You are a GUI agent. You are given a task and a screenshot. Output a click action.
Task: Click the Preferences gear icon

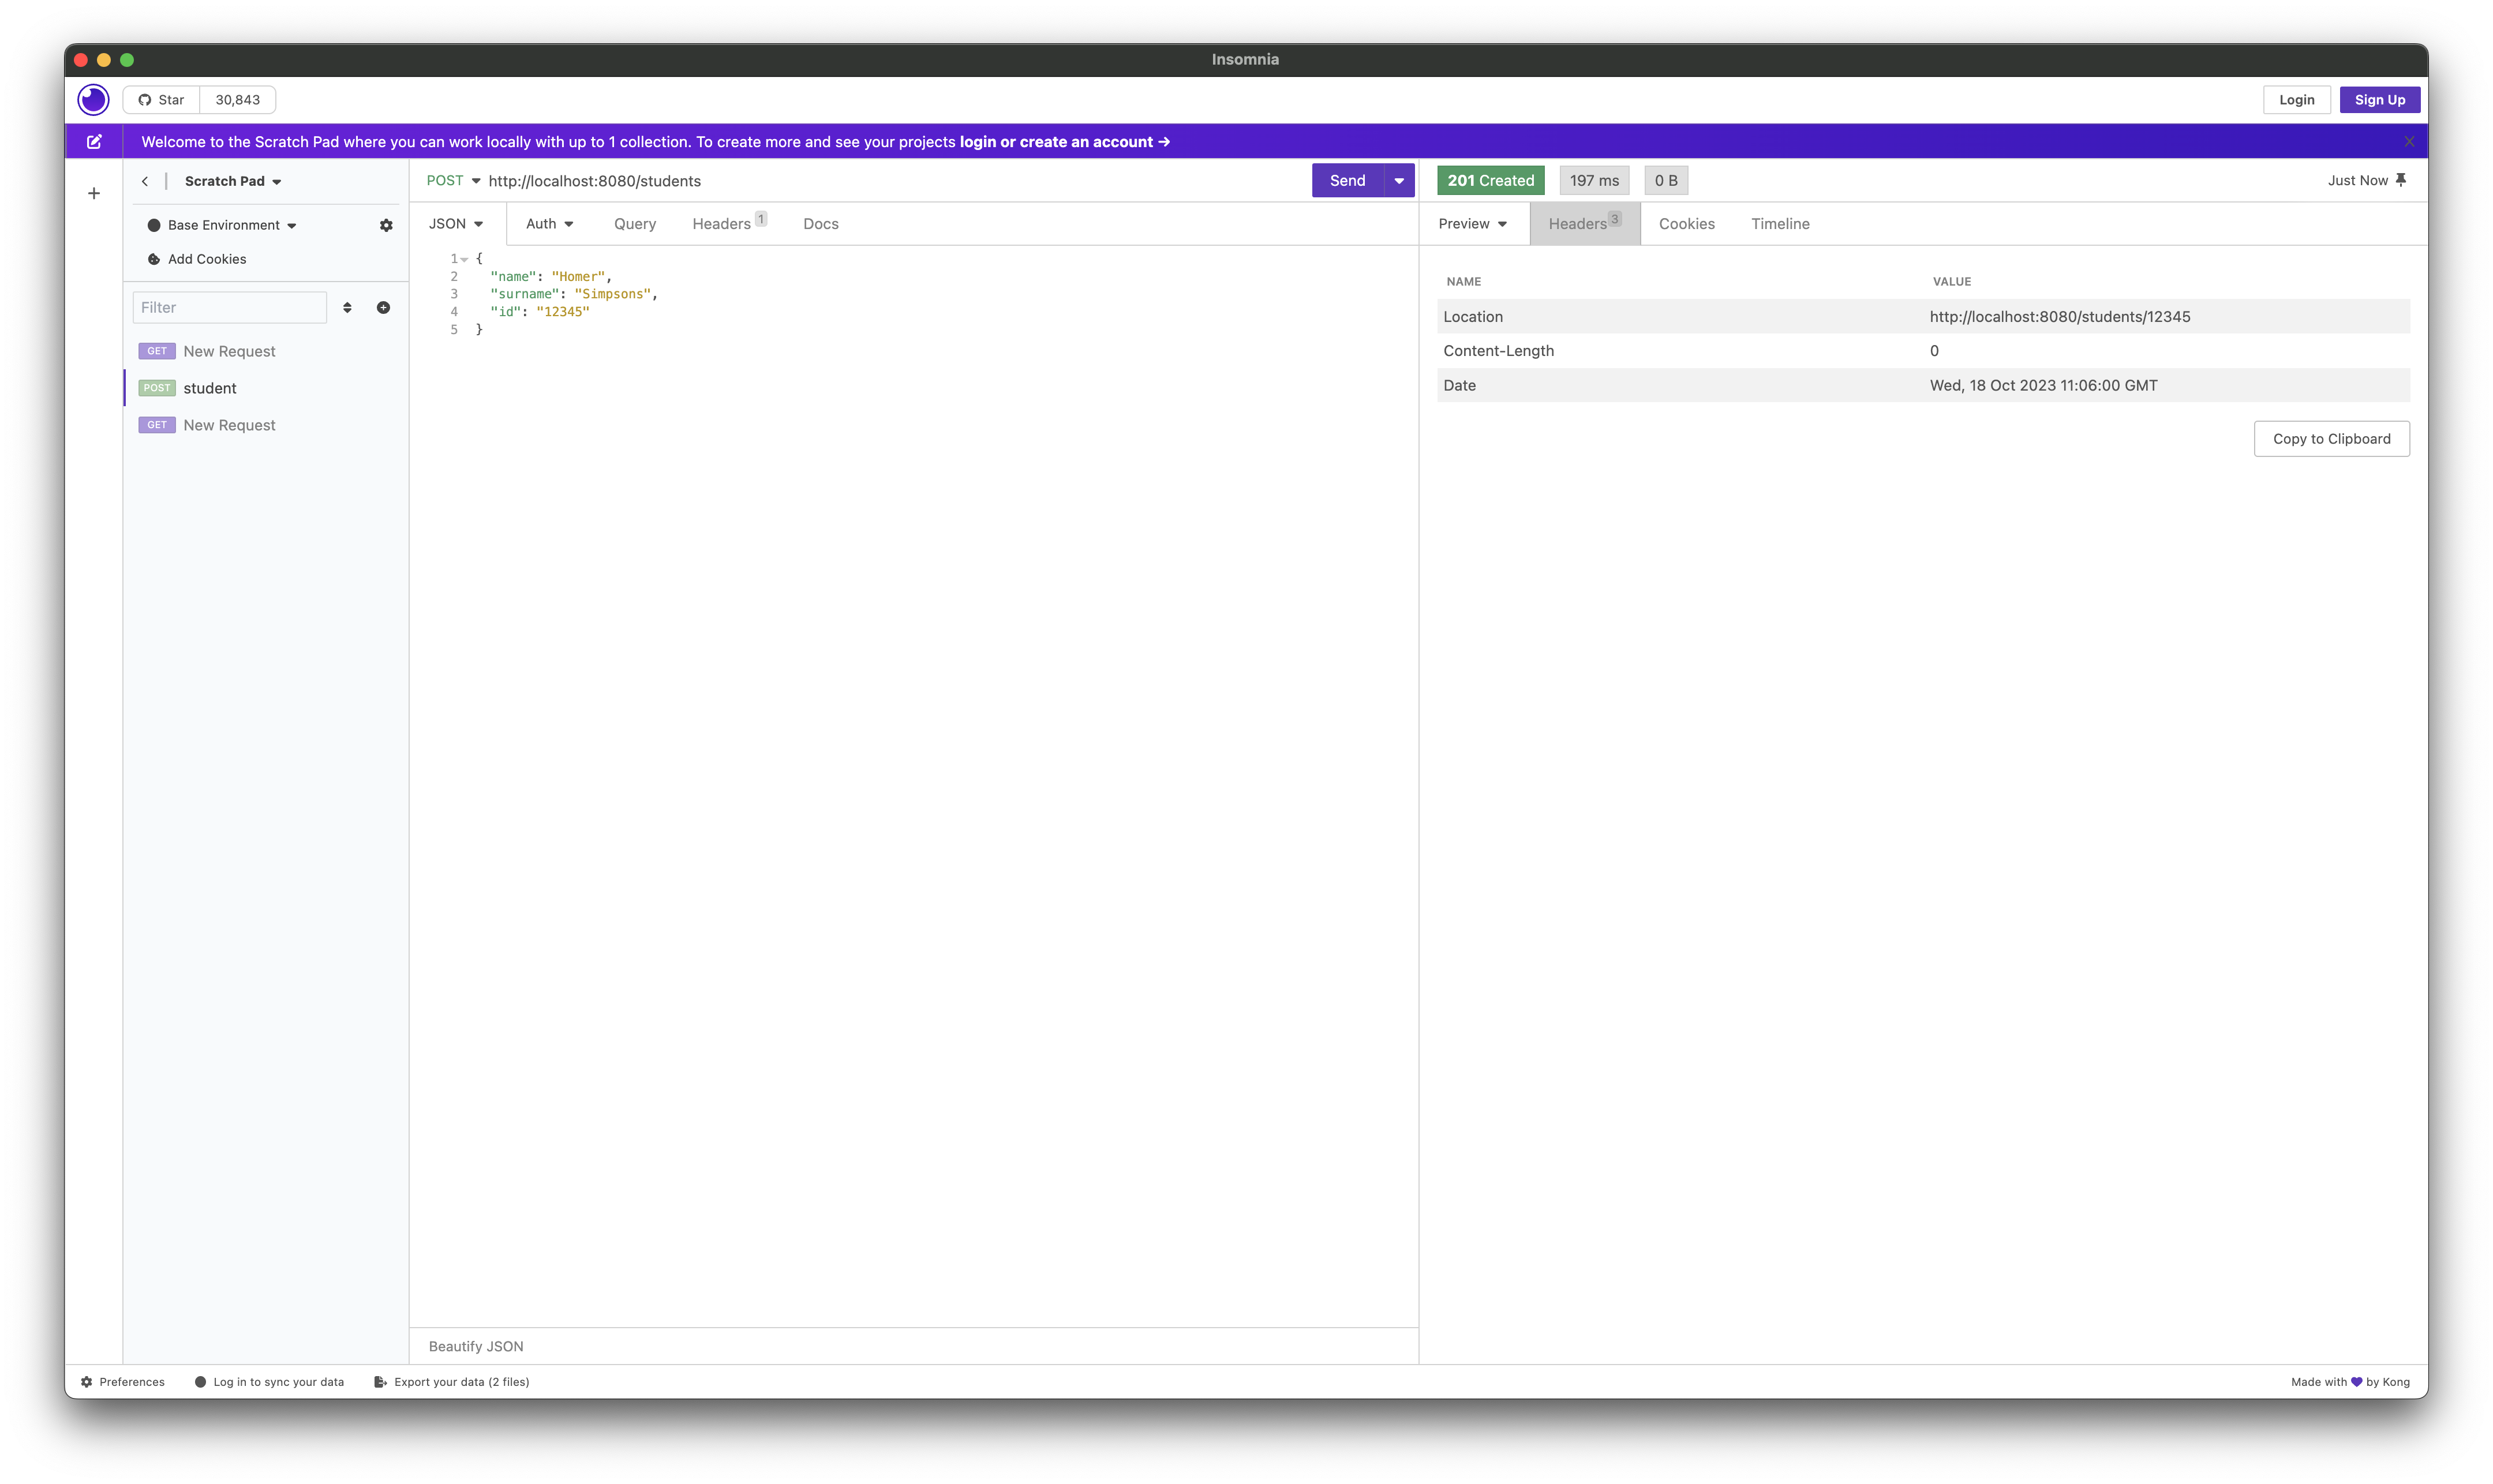(87, 1382)
